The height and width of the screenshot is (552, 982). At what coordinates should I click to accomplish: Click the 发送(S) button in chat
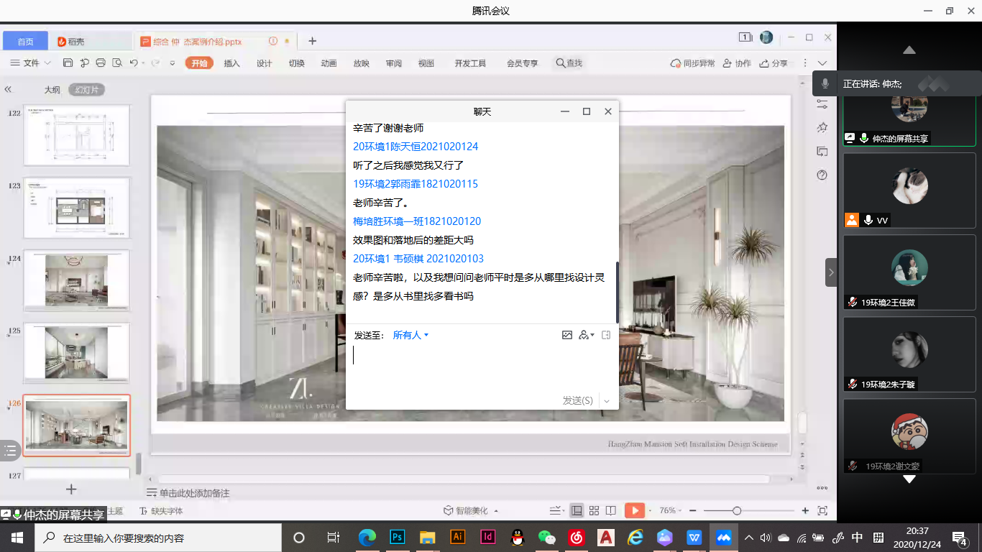pos(578,400)
